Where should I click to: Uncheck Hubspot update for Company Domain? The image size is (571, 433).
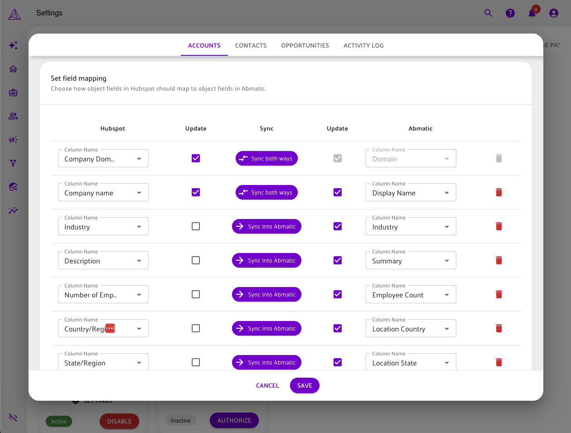pos(196,158)
